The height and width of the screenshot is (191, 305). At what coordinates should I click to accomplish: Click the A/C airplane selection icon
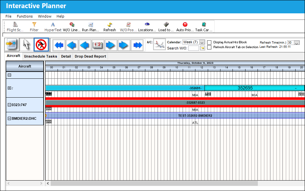[x=159, y=45]
